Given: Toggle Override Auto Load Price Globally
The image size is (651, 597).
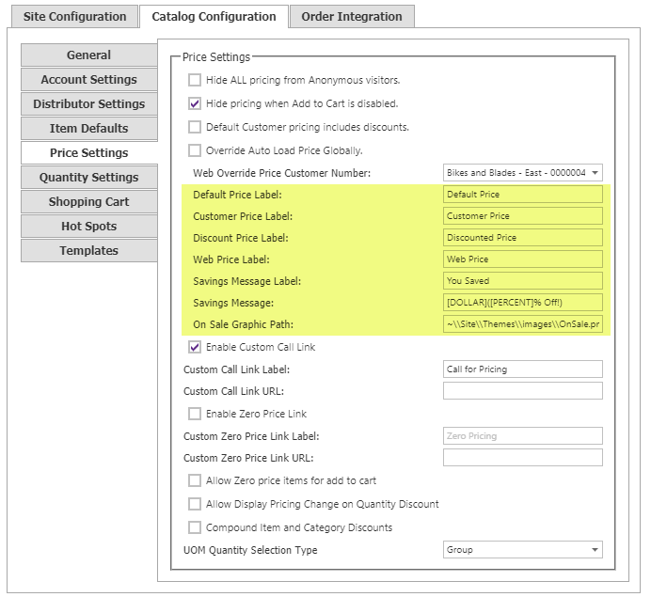Looking at the screenshot, I should coord(195,150).
